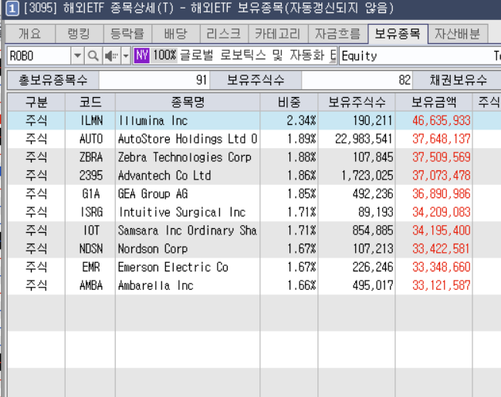Click the 구분 column header

pos(36,102)
